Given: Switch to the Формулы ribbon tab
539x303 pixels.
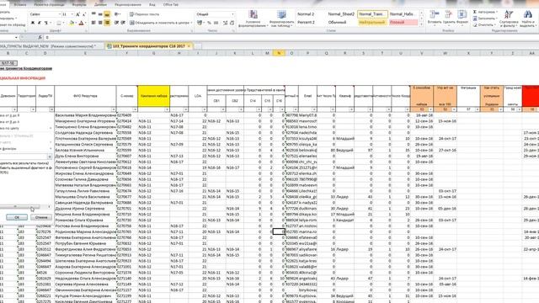Looking at the screenshot, I should 79,5.
